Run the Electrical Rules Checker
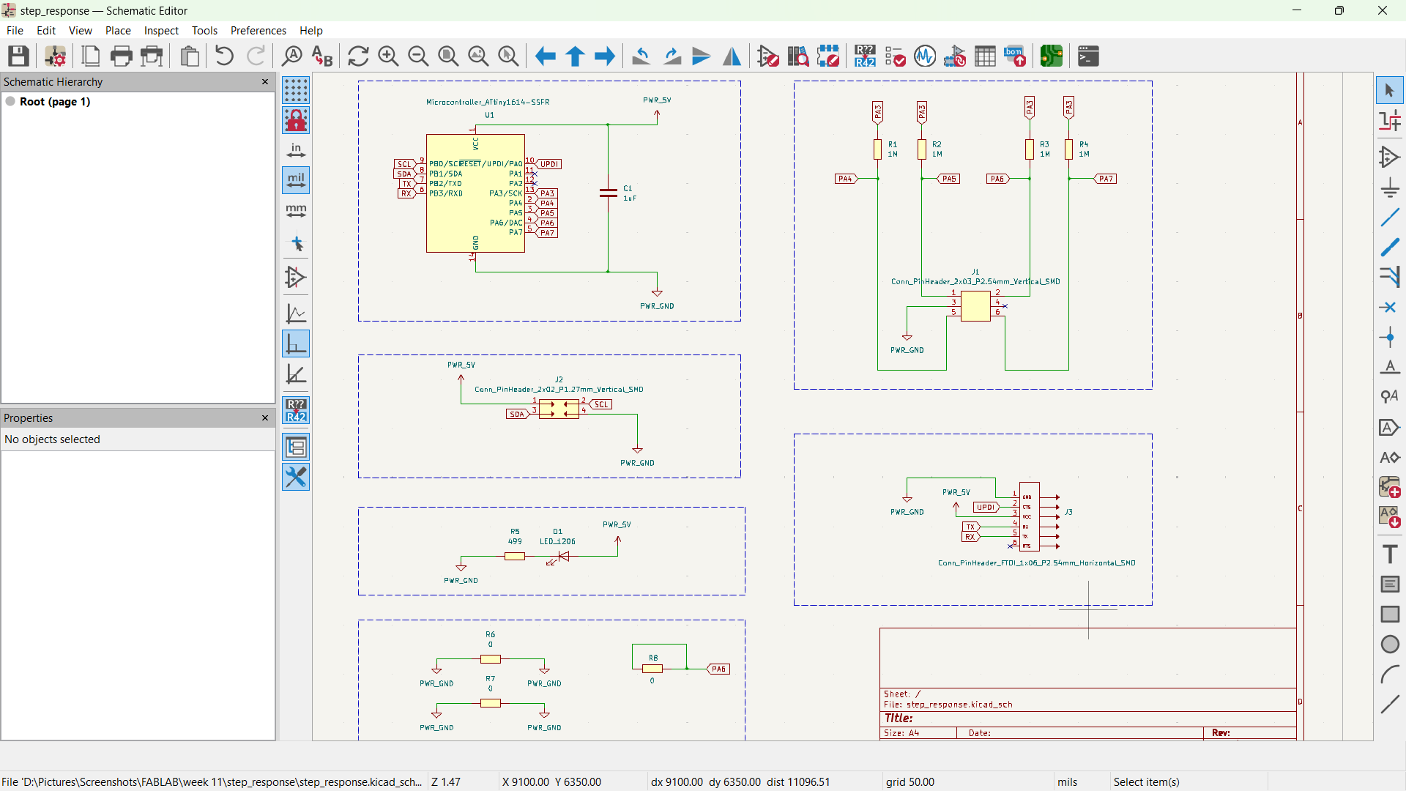 tap(895, 56)
